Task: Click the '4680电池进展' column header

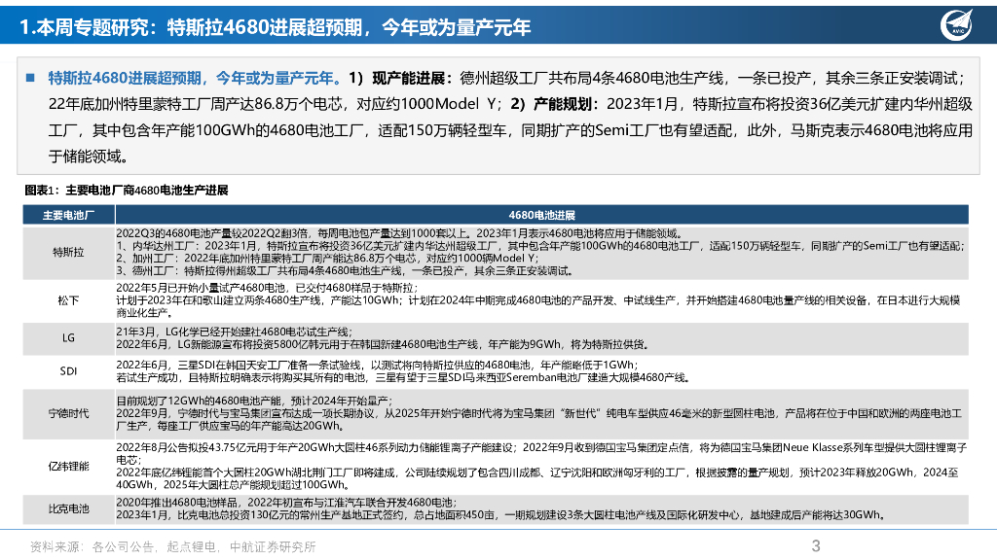Action: 541,215
